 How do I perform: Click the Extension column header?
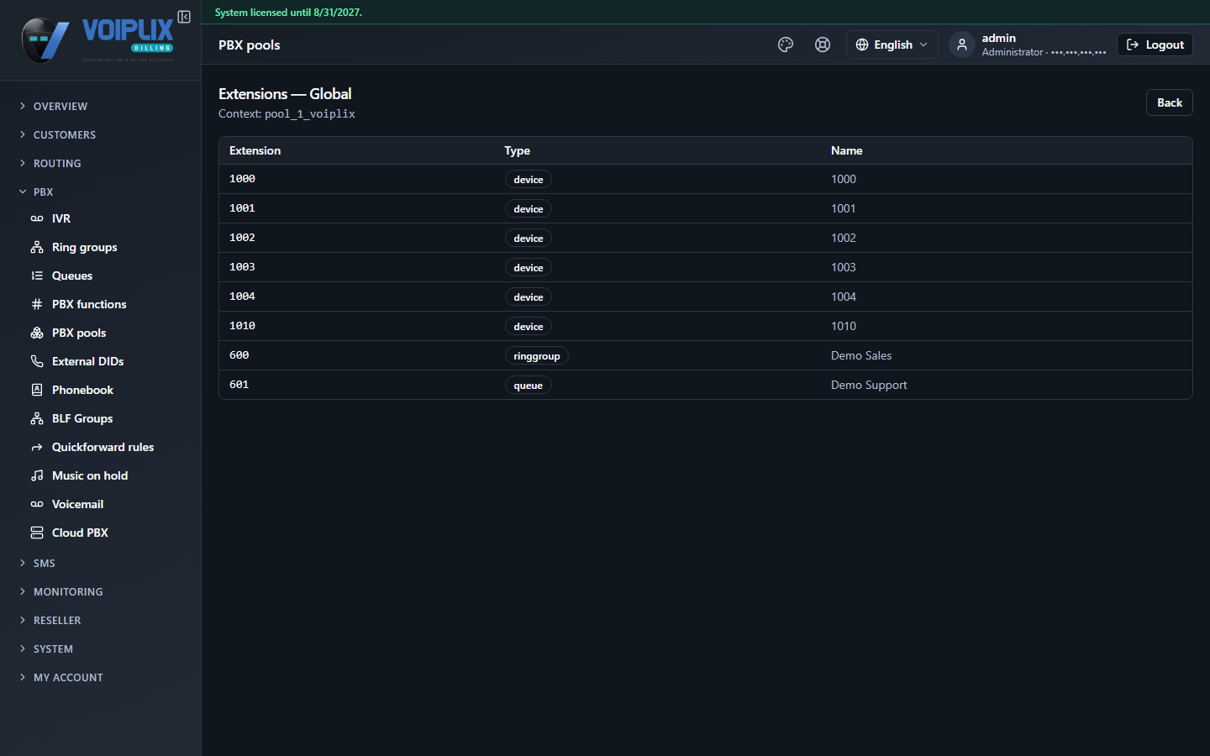pos(255,150)
